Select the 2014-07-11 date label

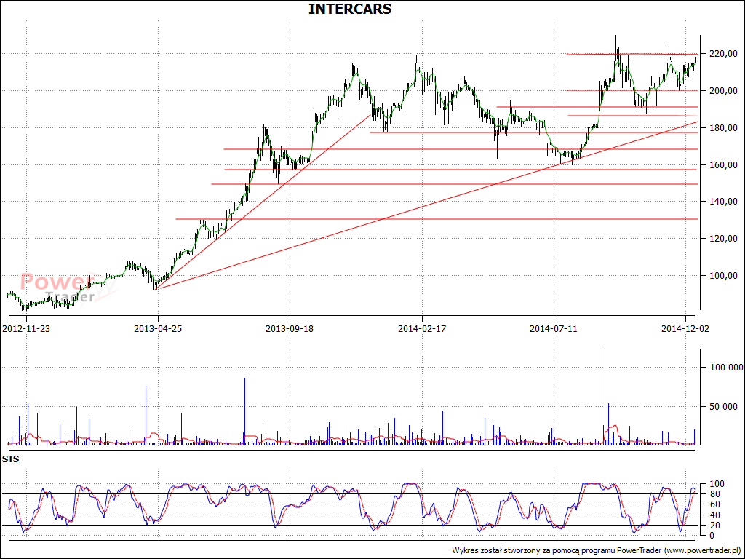coord(554,328)
